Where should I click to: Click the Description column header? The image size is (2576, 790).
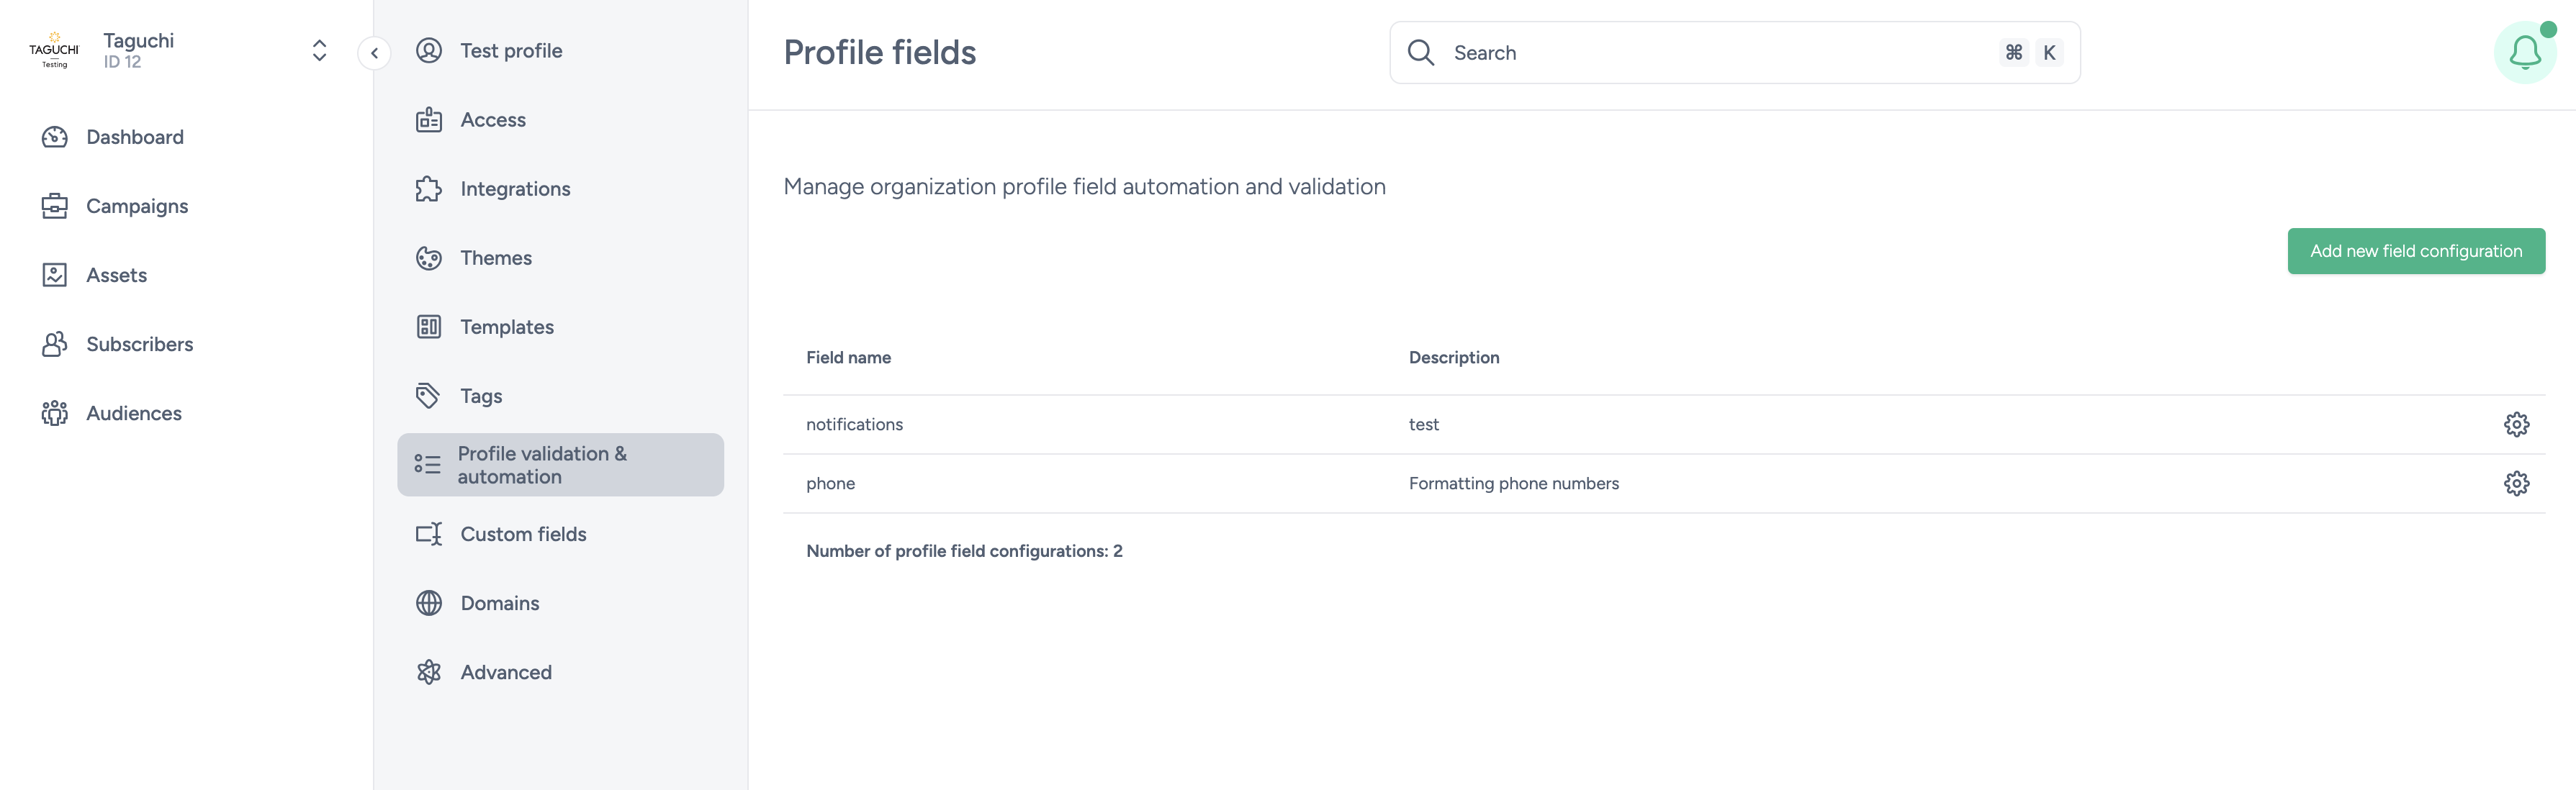[x=1453, y=358]
